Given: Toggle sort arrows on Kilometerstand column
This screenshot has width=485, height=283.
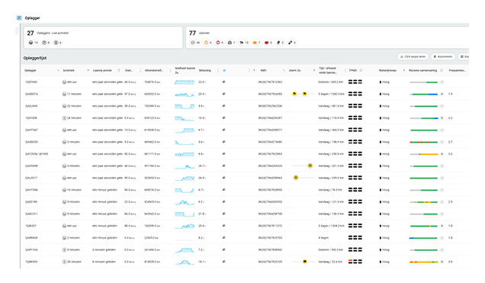Looking at the screenshot, I should (x=170, y=70).
